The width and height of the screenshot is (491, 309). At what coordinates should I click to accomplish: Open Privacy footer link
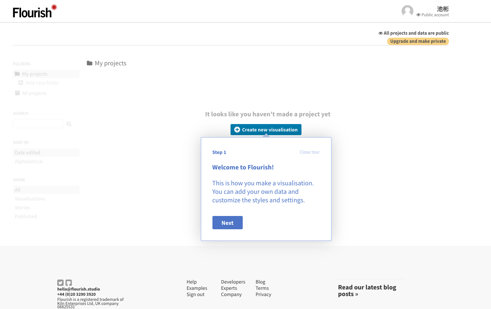coord(263,294)
